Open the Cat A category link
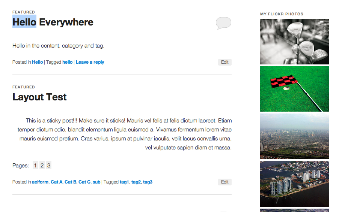The image size is (339, 212). coord(57,182)
